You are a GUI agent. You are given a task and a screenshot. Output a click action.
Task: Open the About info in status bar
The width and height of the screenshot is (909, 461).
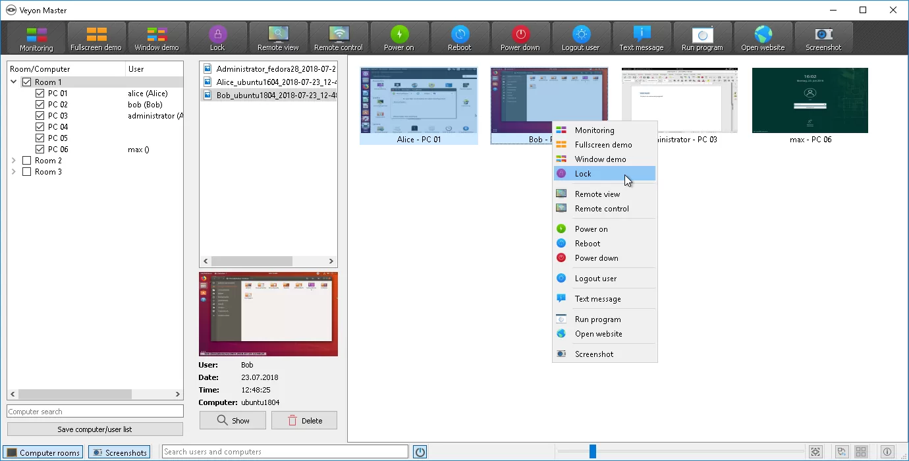pos(887,452)
